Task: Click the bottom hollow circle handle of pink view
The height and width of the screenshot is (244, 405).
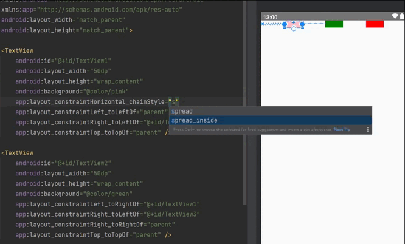Action: pyautogui.click(x=294, y=29)
